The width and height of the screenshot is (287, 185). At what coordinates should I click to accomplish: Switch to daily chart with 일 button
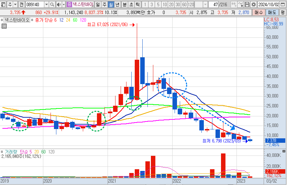(x=98, y=4)
